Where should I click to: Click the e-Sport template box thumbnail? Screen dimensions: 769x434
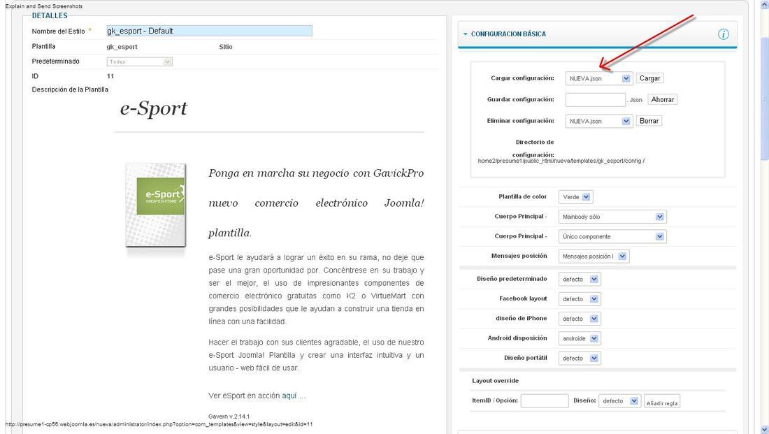[155, 205]
